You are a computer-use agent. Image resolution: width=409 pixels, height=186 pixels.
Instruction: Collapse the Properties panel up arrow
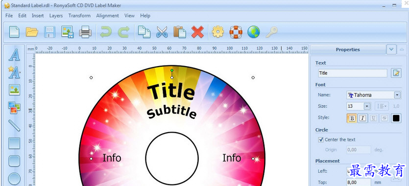tap(402, 49)
